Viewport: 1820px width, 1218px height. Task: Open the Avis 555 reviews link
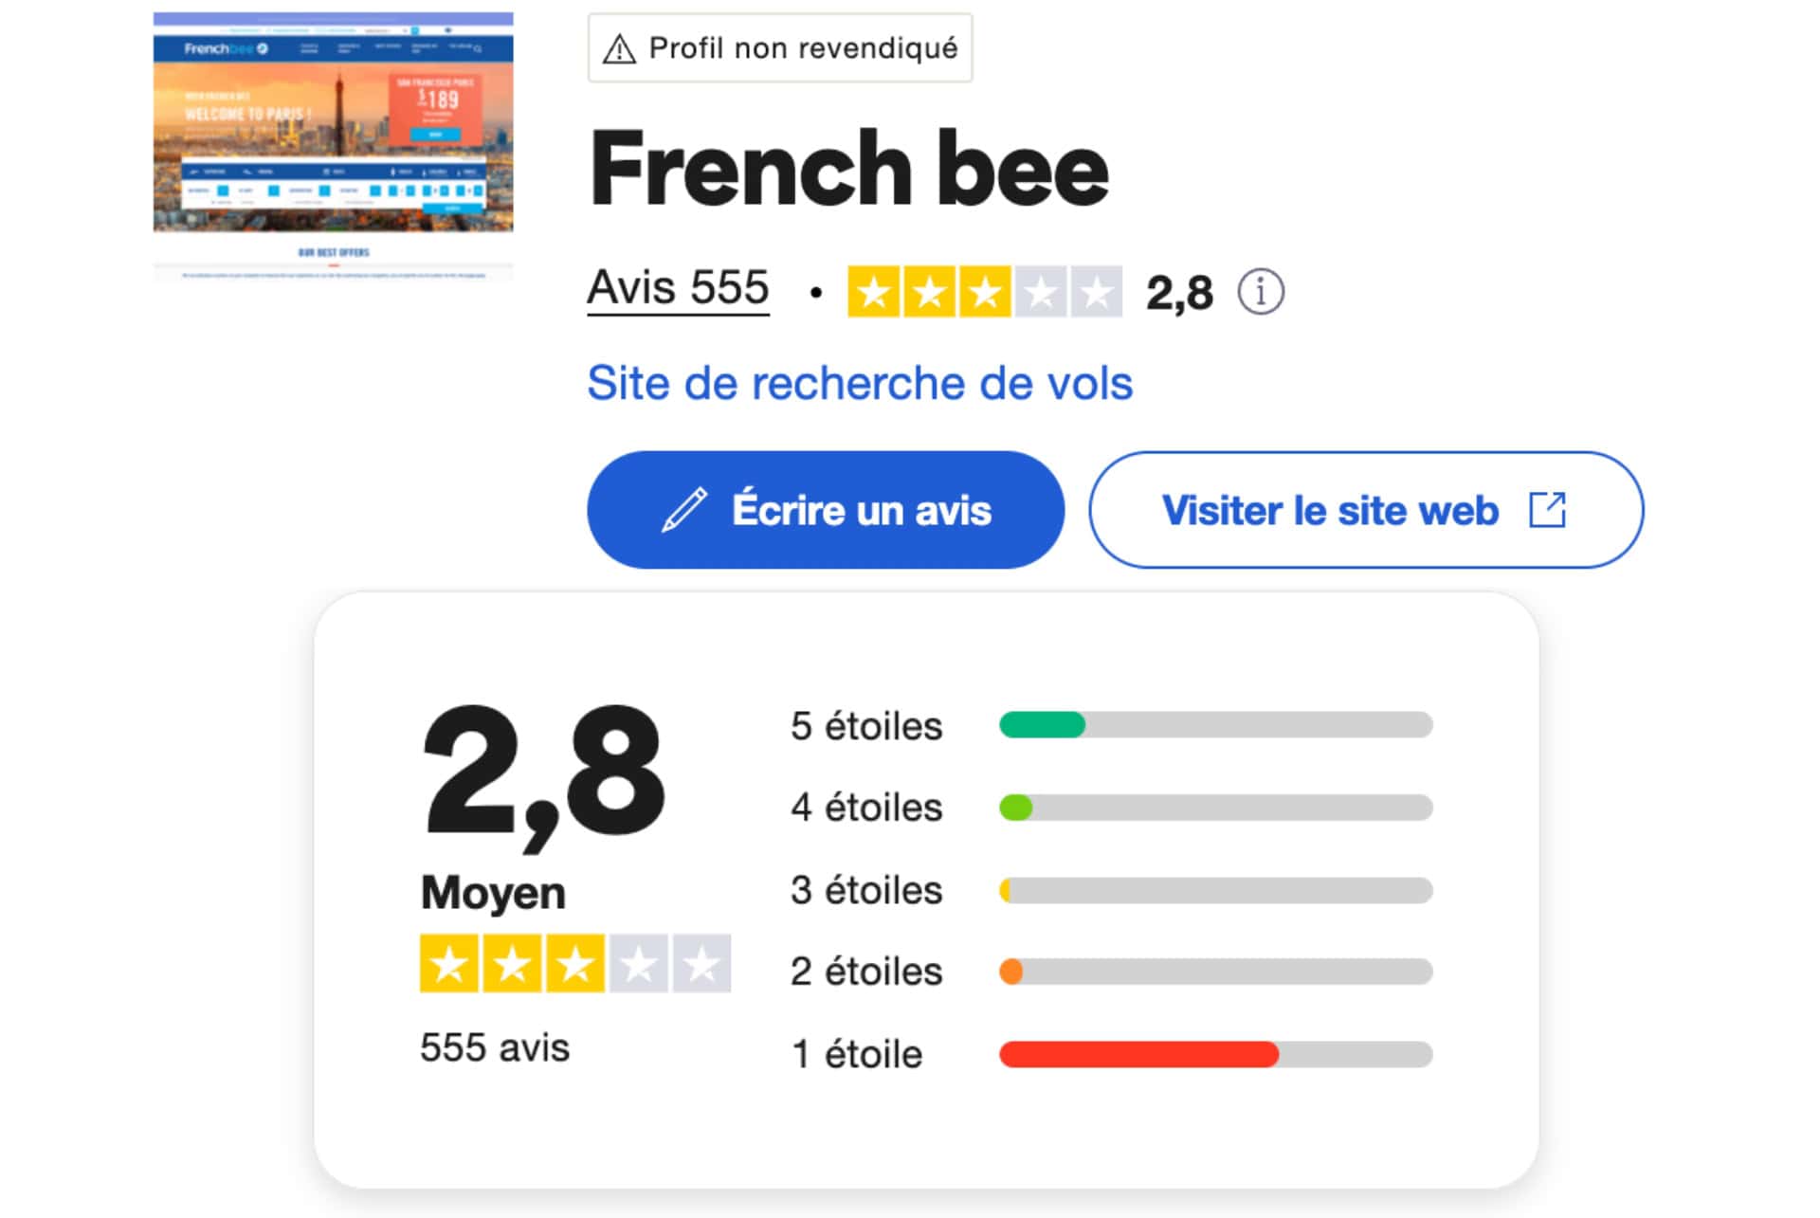[678, 288]
